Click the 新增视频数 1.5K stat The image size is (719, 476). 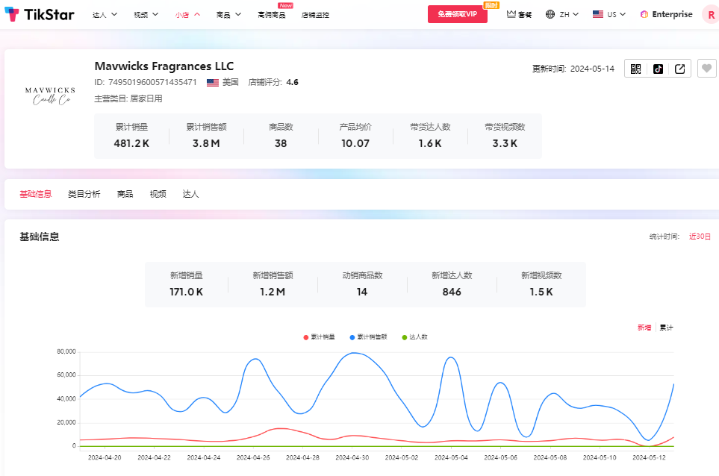[x=541, y=284]
